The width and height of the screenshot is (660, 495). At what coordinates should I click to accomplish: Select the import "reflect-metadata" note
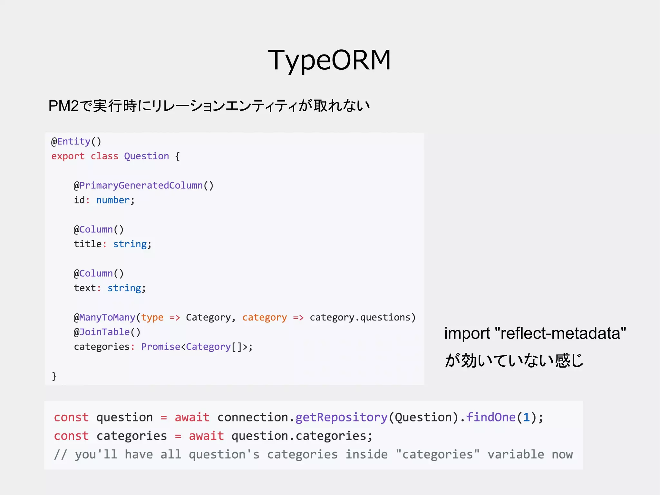(535, 333)
